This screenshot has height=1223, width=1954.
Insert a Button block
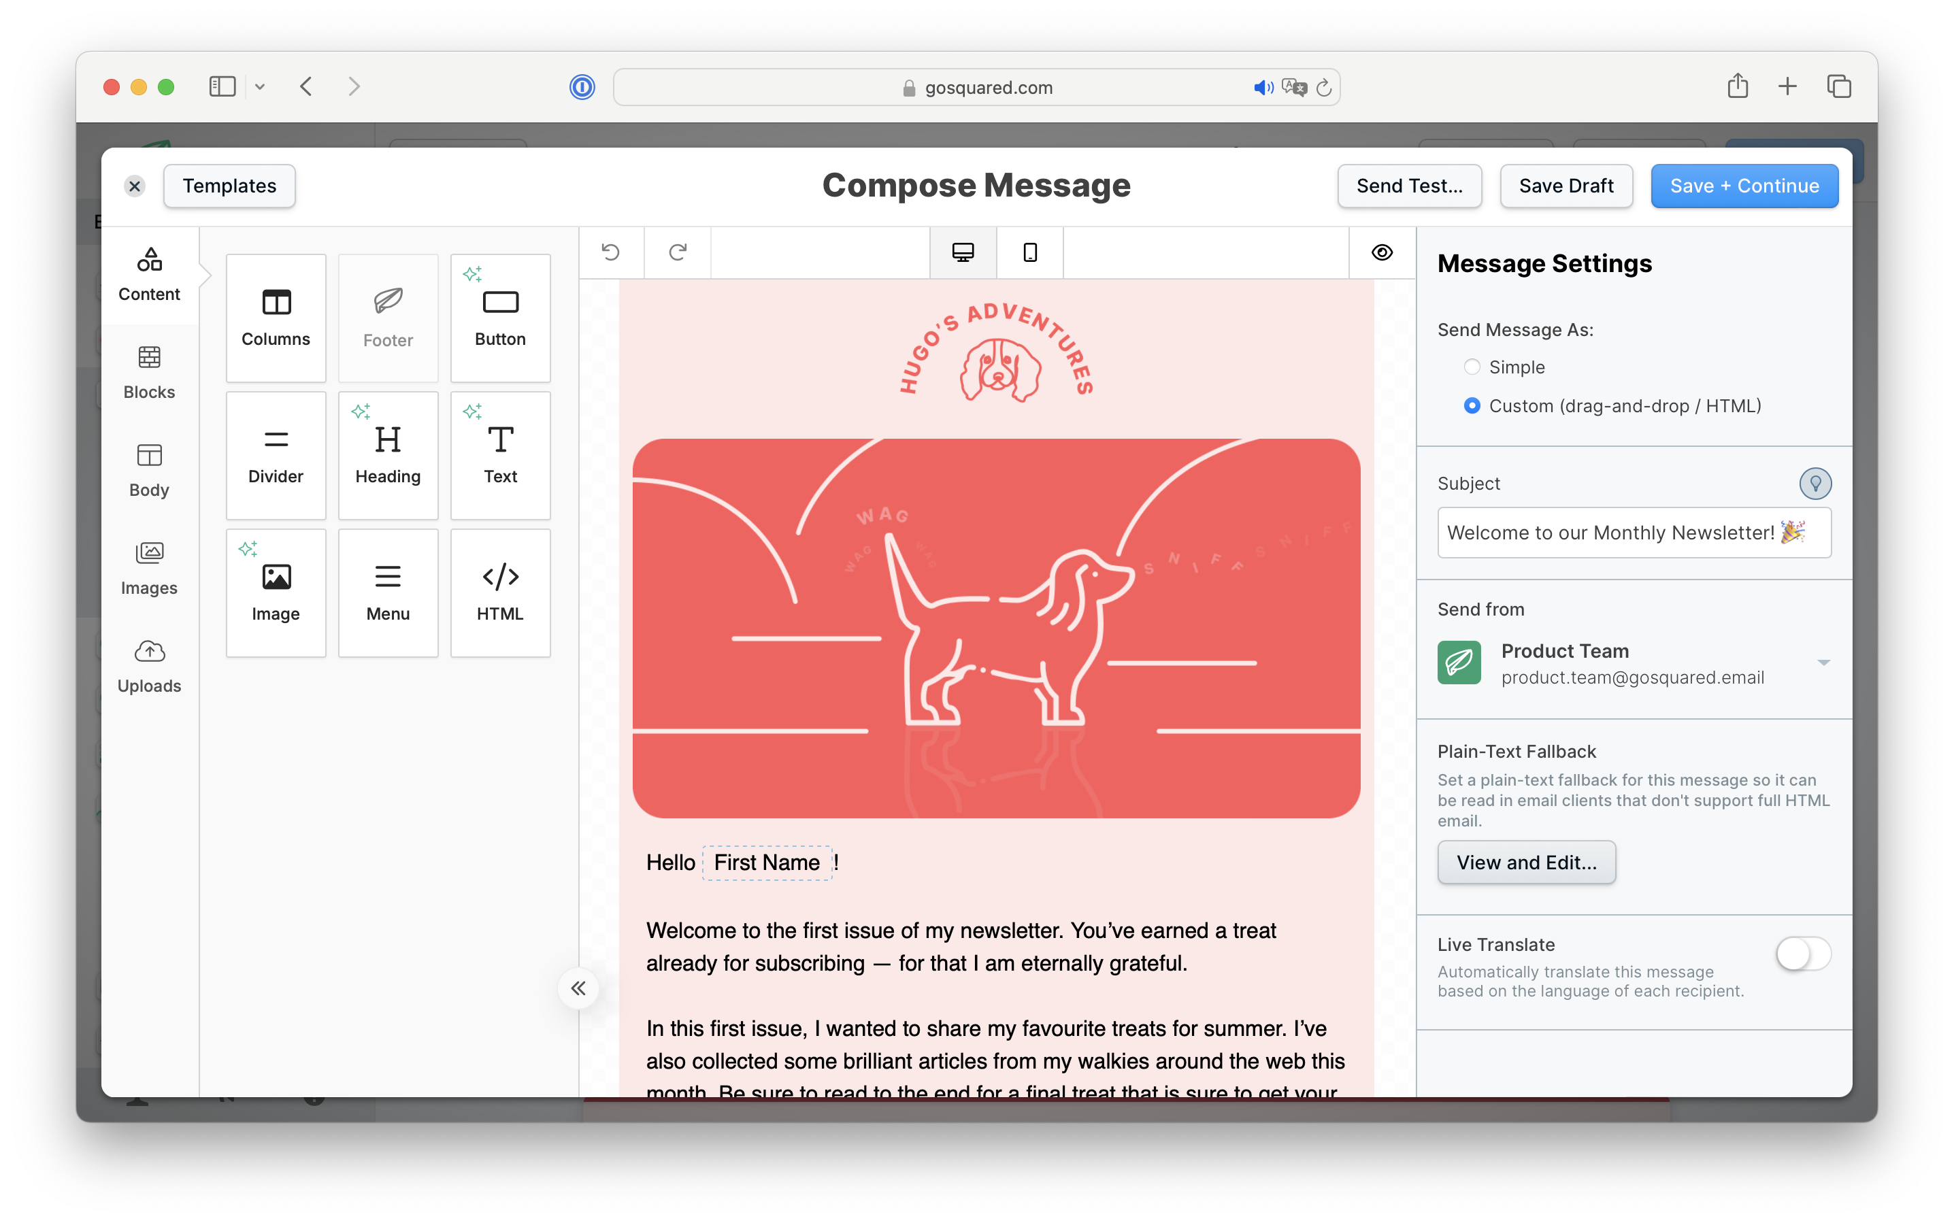click(x=499, y=318)
